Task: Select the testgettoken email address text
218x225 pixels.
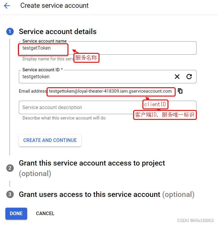Action: coord(110,91)
